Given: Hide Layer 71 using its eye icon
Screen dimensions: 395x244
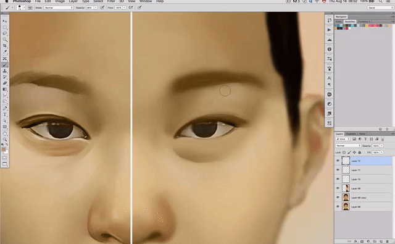Looking at the screenshot, I should pos(338,170).
